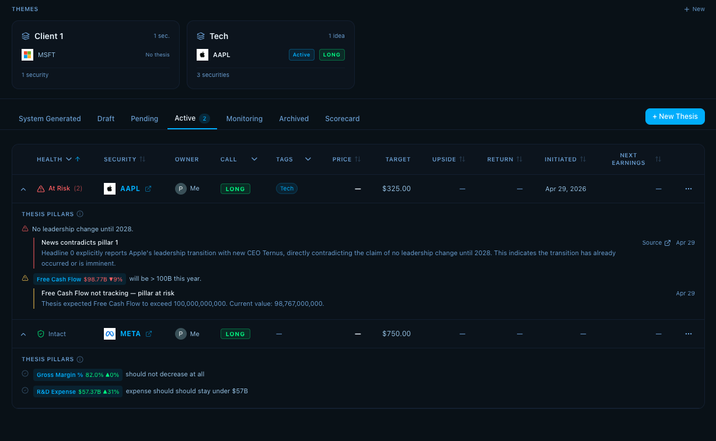The width and height of the screenshot is (716, 441).
Task: Click the Apple logo in Tech theme card
Action: (x=202, y=55)
